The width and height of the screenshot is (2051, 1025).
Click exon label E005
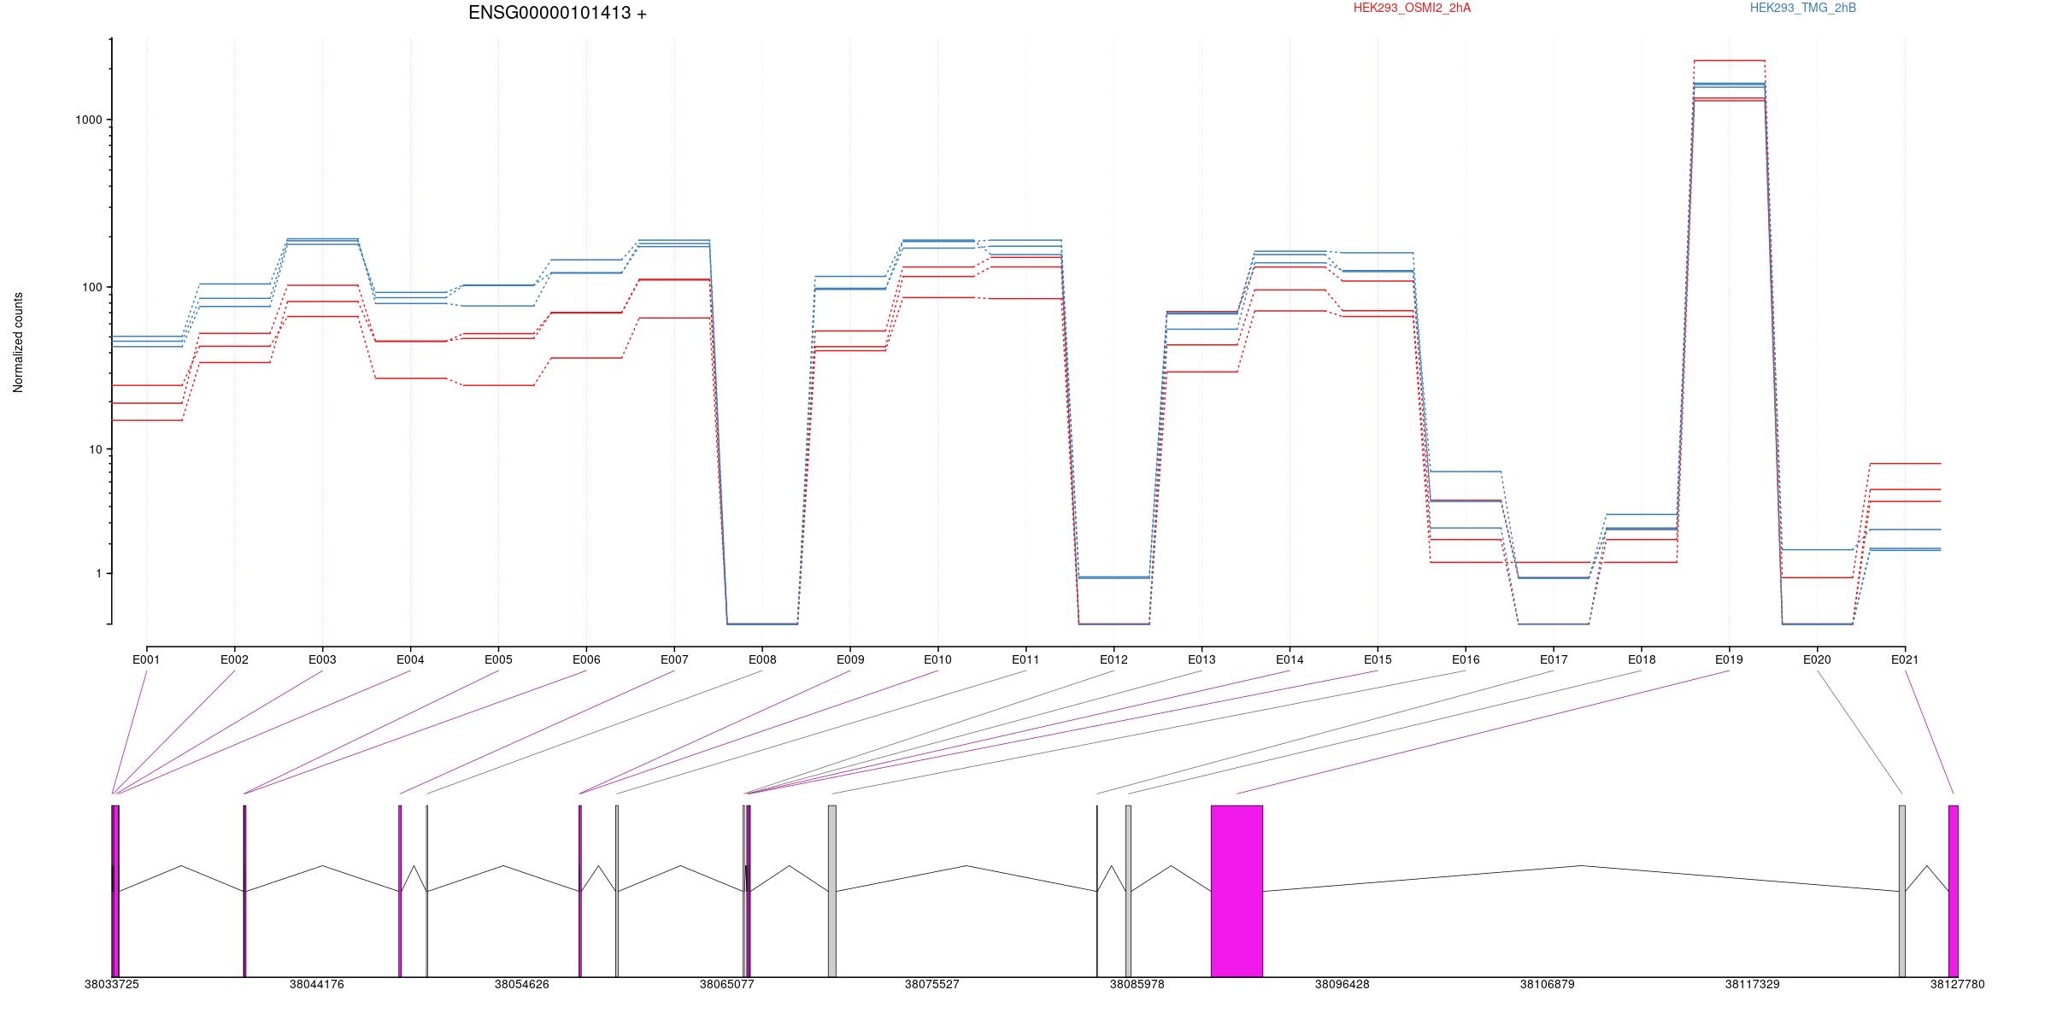498,660
